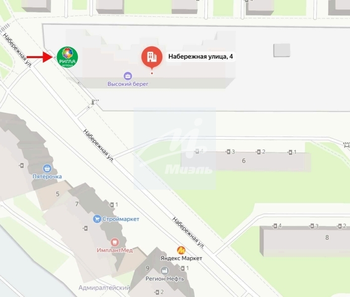This screenshot has height=297, width=350.
Task: Select building number 6 on map
Action: pos(244,161)
